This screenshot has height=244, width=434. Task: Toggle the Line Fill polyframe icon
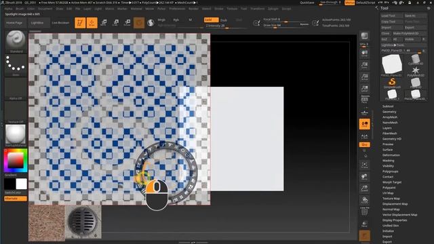pos(365,211)
